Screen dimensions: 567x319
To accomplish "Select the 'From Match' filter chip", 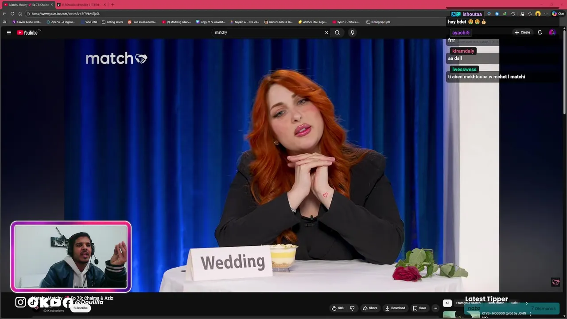I will tap(496, 303).
